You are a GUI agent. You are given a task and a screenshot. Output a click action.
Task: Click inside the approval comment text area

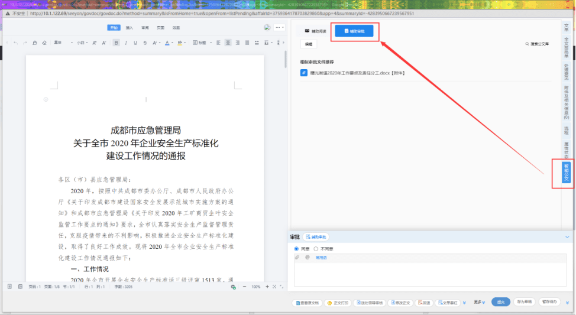430,274
